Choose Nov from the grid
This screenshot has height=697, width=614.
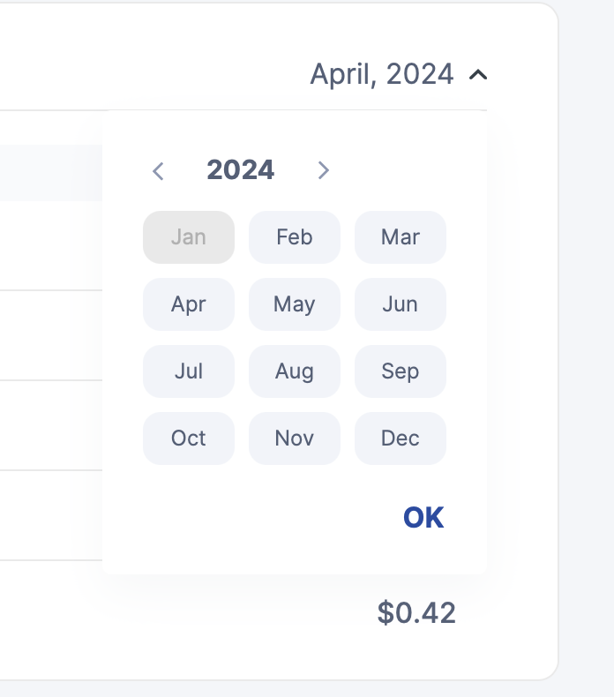click(x=295, y=438)
